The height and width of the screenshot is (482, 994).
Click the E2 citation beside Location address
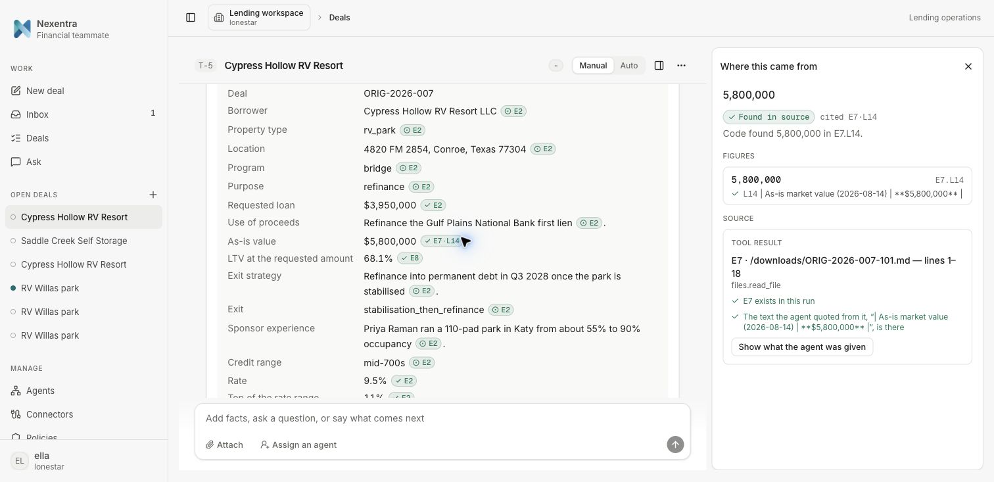tap(543, 149)
